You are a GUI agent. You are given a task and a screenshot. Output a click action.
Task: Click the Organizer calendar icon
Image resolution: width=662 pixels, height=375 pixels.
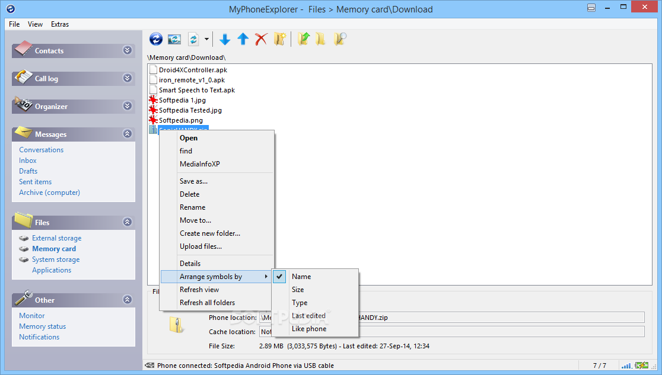point(23,104)
